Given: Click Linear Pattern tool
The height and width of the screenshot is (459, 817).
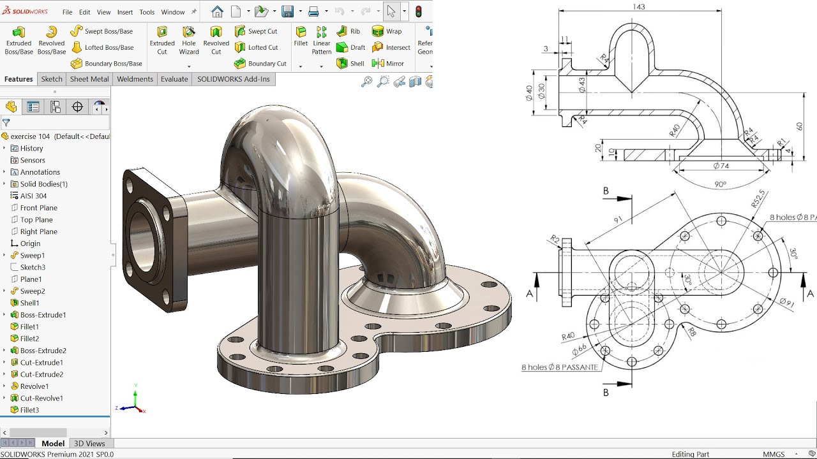Looking at the screenshot, I should tap(321, 40).
